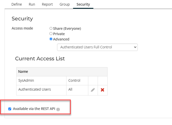Open the Authenticated Users Full Control dropdown
Screen dimensions: 172x125
tap(97, 47)
